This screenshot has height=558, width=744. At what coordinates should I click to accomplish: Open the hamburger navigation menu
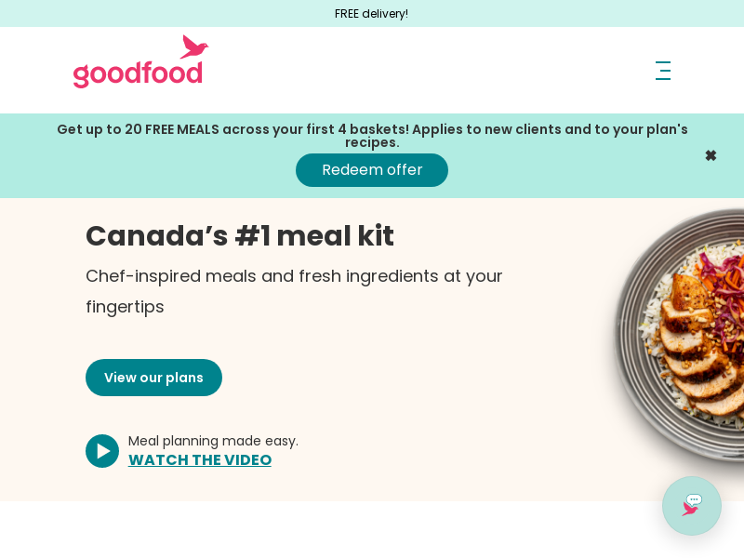(x=663, y=71)
